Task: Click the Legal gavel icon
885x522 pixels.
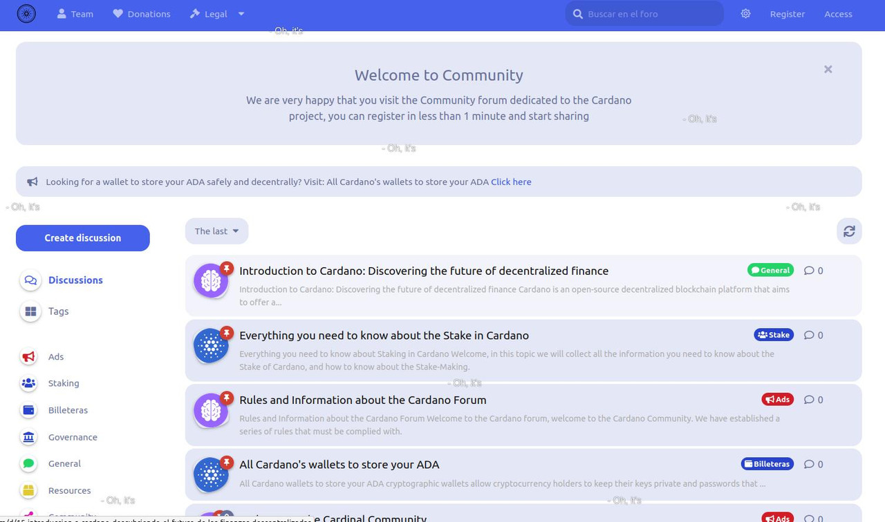Action: [x=195, y=14]
